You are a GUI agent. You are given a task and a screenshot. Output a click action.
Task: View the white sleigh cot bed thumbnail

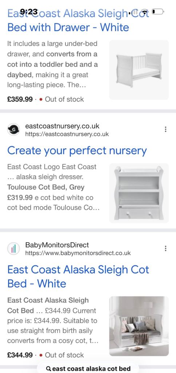pos(139,70)
